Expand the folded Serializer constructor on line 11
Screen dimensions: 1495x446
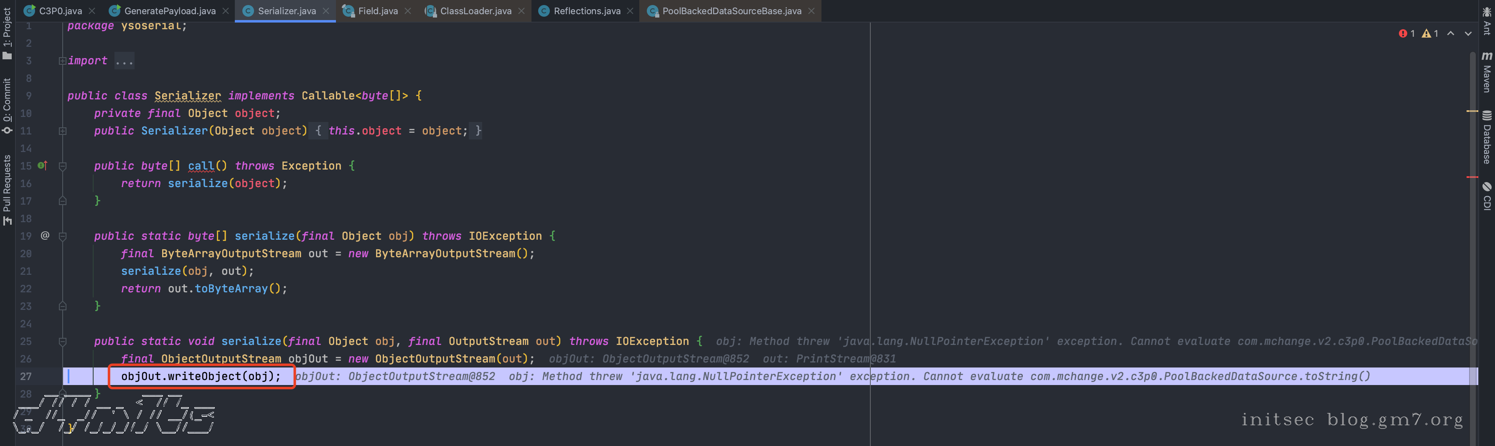tap(63, 131)
